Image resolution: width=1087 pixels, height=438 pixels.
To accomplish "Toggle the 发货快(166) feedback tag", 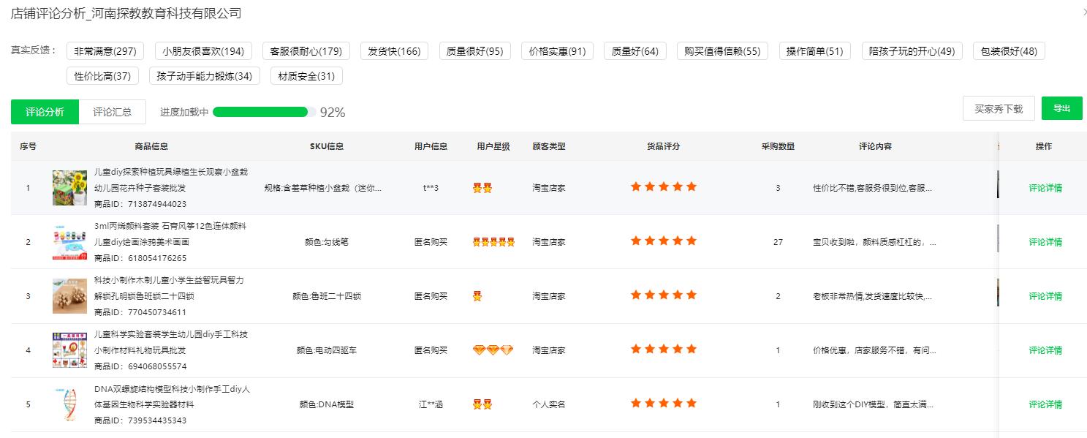I will click(x=394, y=51).
